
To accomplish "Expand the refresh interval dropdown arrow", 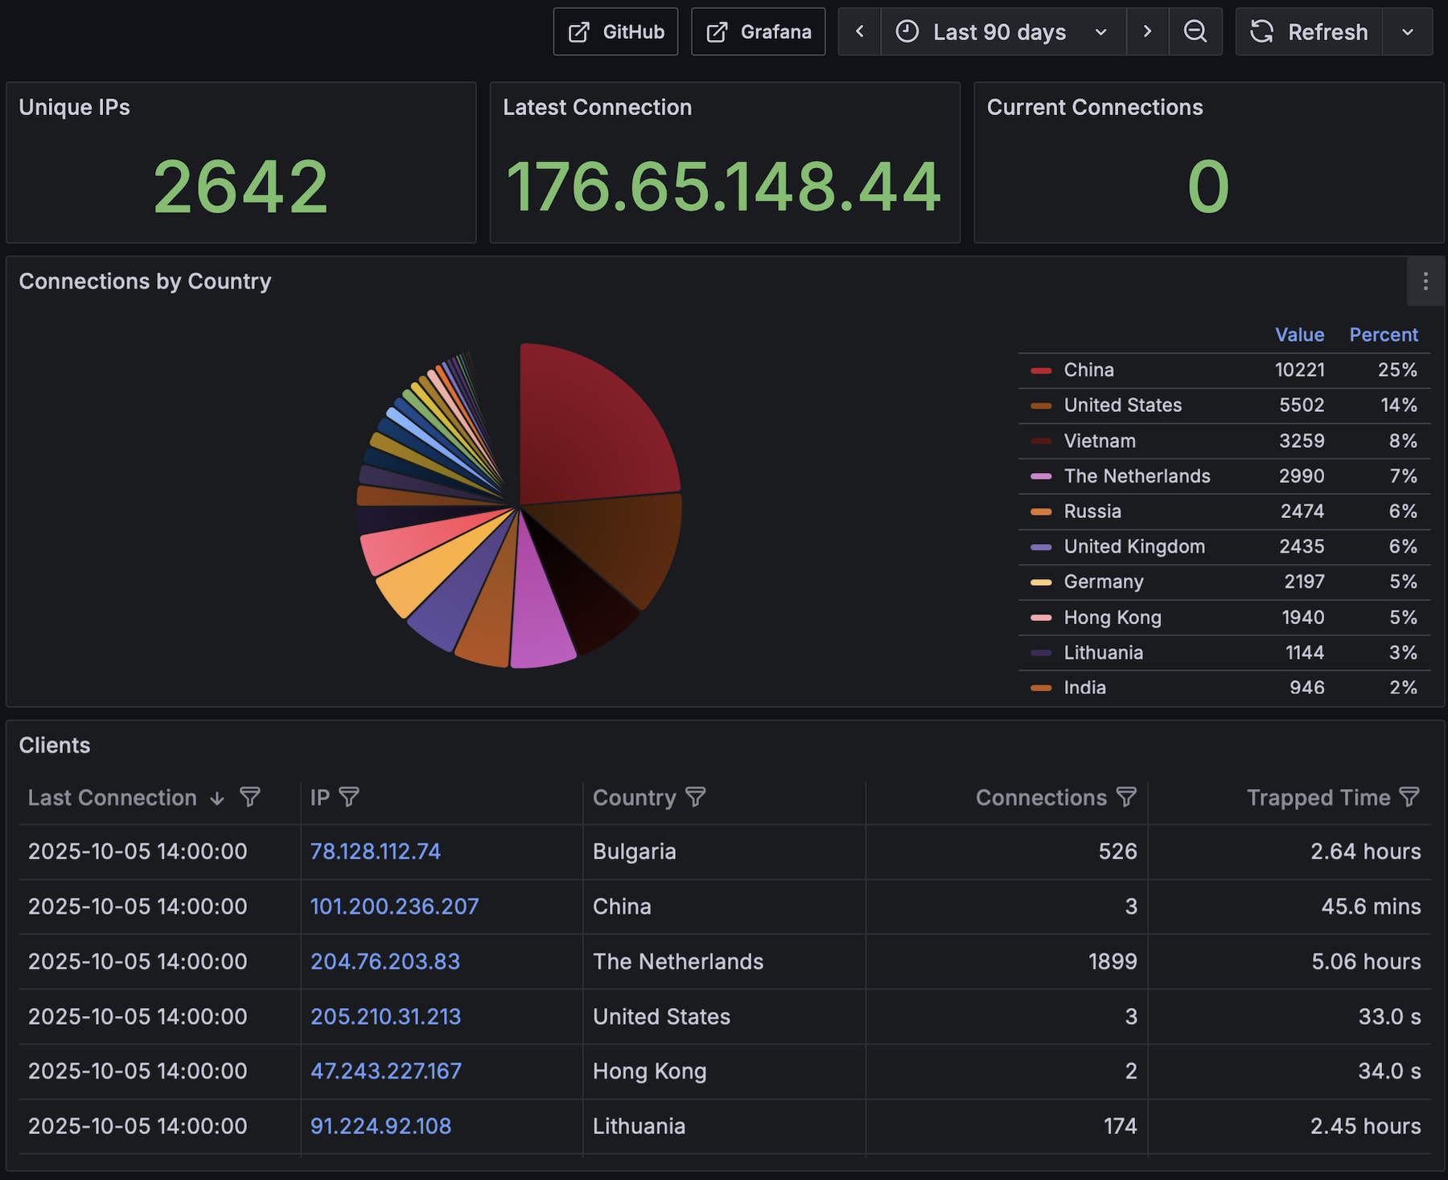I will tap(1407, 32).
